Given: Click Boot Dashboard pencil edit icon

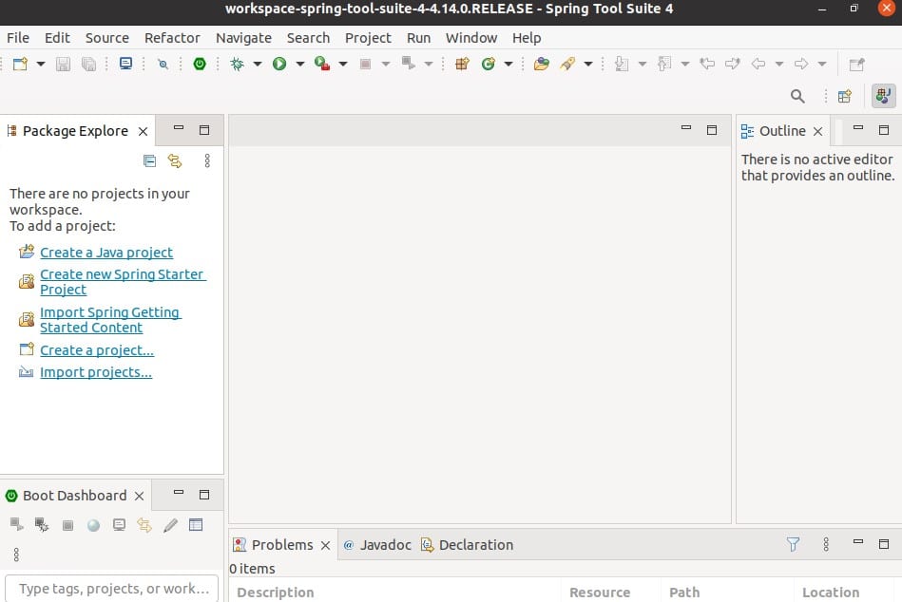Looking at the screenshot, I should (170, 524).
